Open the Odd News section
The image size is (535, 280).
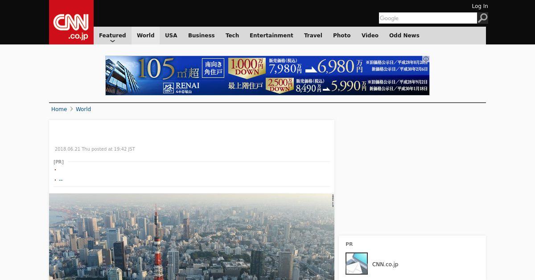click(404, 36)
